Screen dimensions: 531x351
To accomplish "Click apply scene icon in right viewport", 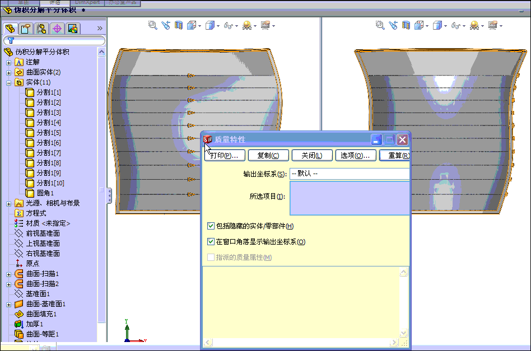I will tap(474, 25).
